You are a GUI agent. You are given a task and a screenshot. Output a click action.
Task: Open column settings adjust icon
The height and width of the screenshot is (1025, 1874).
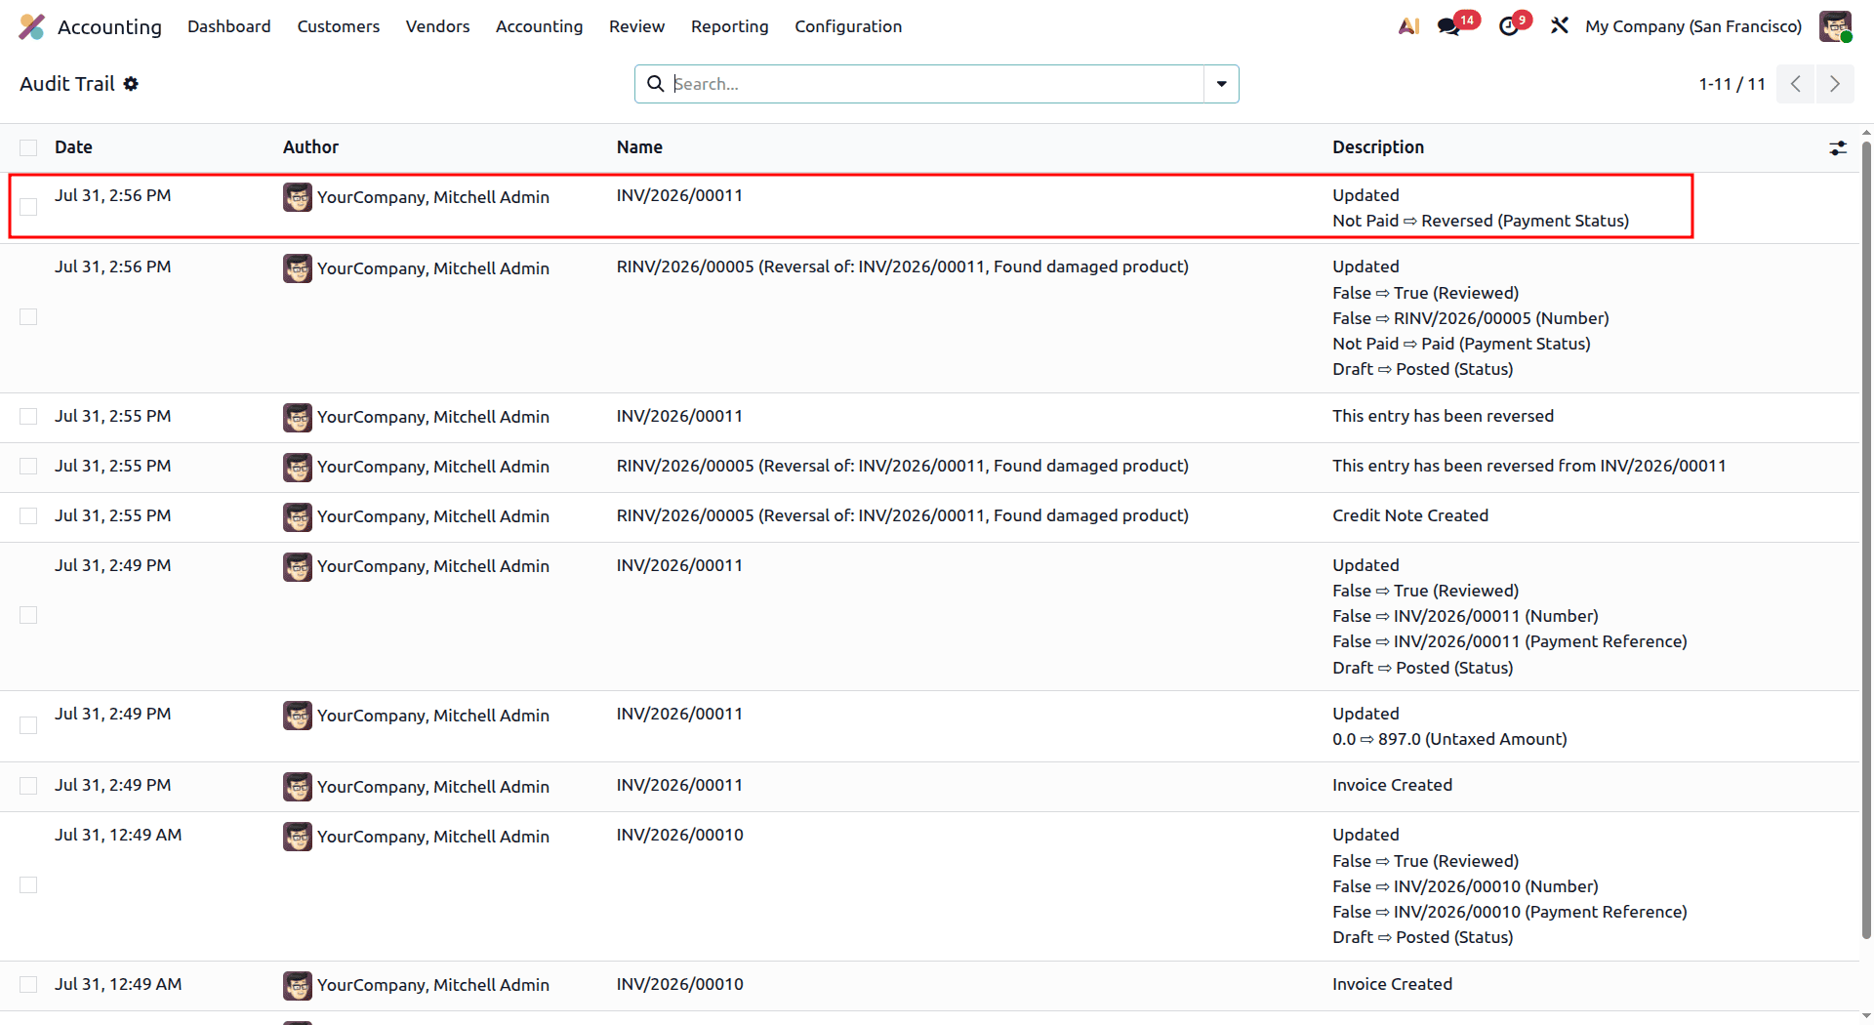pyautogui.click(x=1838, y=147)
